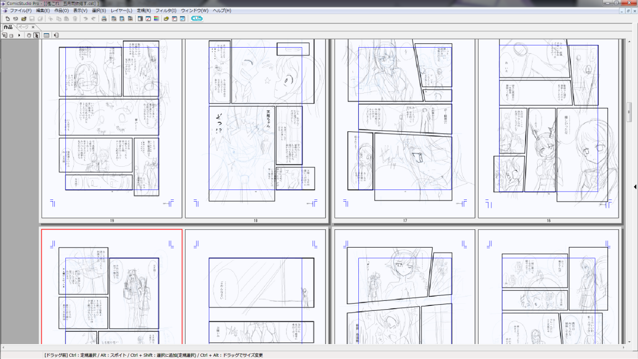This screenshot has height=359, width=638.
Task: Open the レイヤー(L) menu
Action: 121,11
